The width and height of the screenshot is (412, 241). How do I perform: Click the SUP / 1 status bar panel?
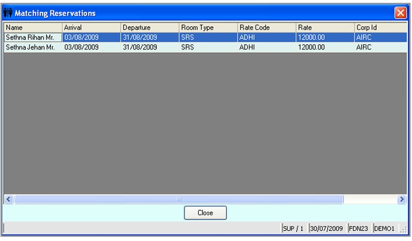tap(293, 228)
